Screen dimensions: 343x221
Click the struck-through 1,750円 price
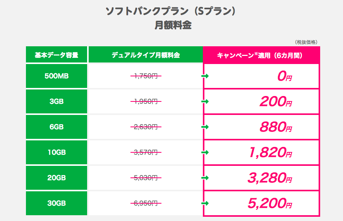[x=146, y=76]
